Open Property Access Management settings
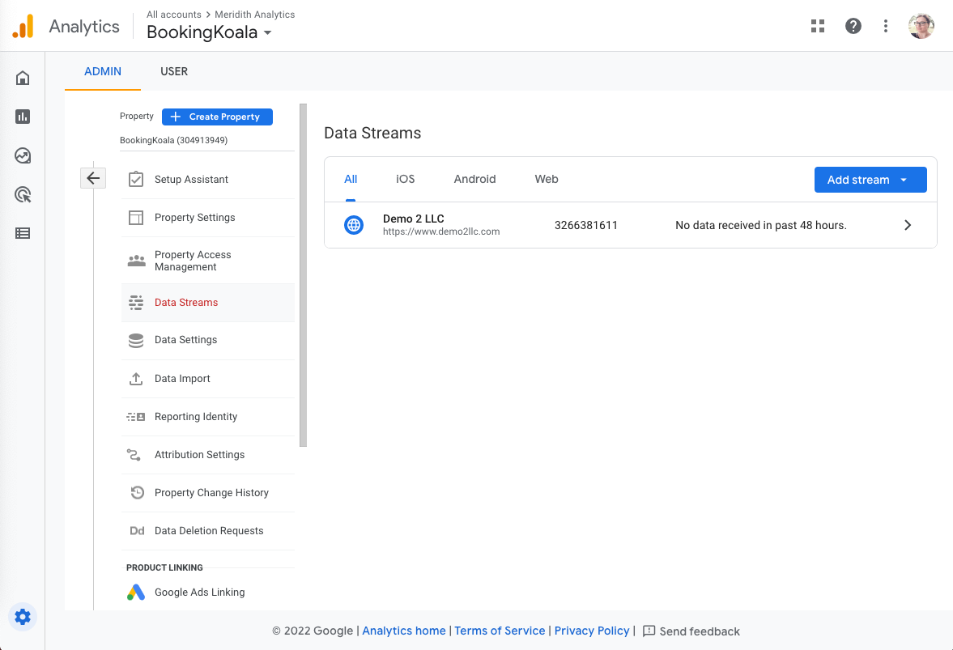The height and width of the screenshot is (650, 953). pyautogui.click(x=193, y=261)
